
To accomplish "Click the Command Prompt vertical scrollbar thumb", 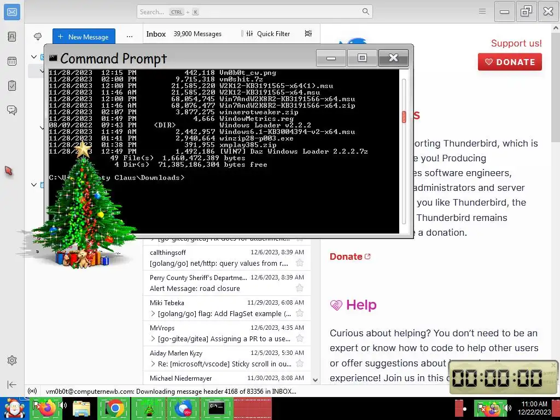I will (x=404, y=117).
